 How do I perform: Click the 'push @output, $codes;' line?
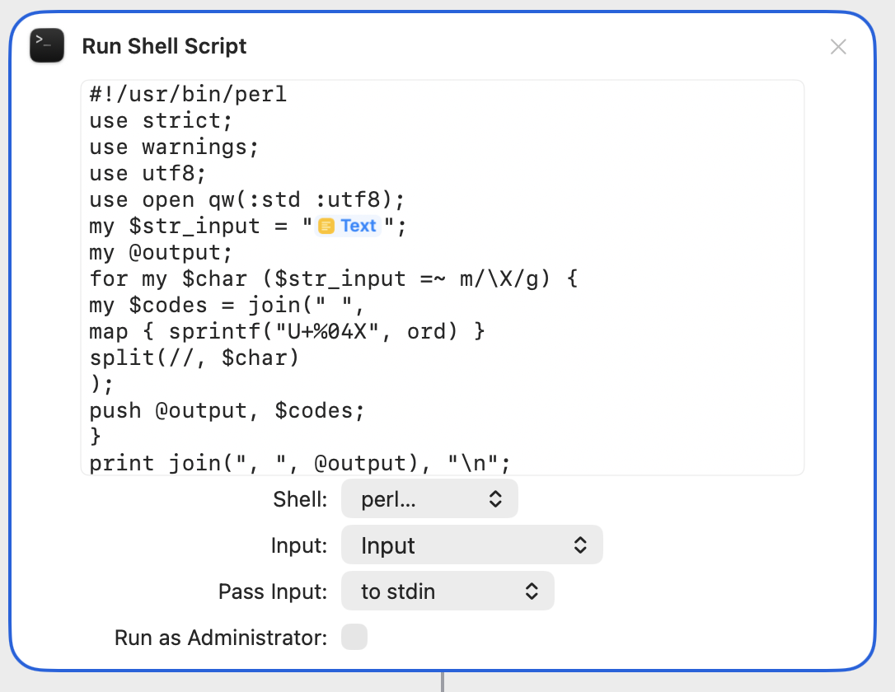[227, 410]
